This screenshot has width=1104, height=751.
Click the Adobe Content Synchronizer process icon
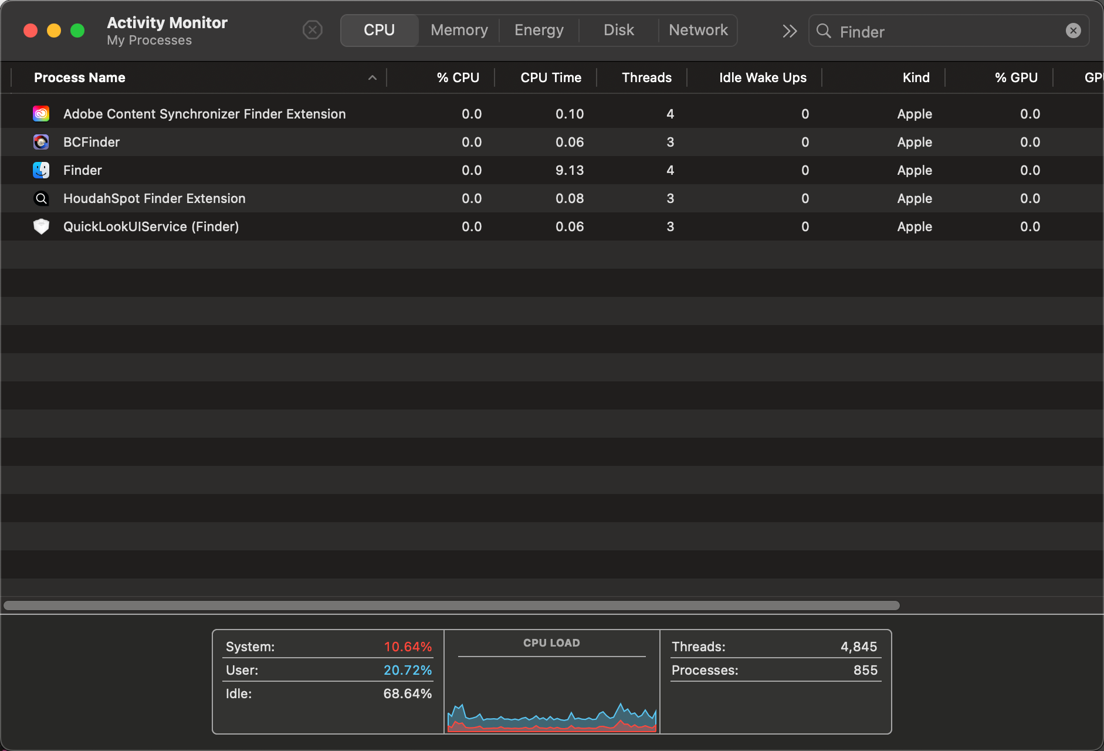41,114
